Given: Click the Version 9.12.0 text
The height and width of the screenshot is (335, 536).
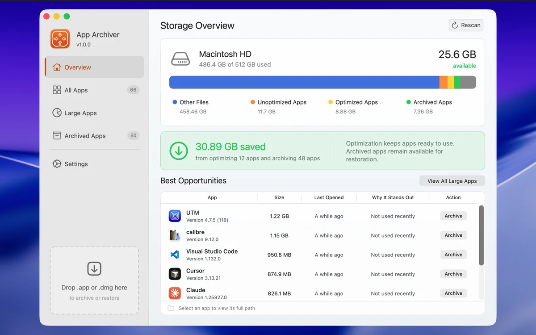Looking at the screenshot, I should pos(202,239).
